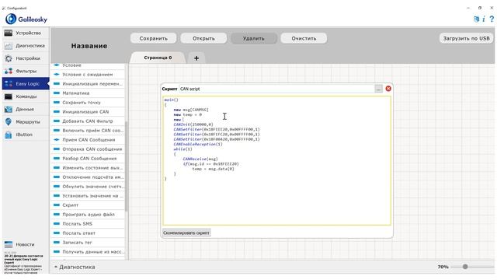
Task: Open the Настройки gear section
Action: pos(26,58)
